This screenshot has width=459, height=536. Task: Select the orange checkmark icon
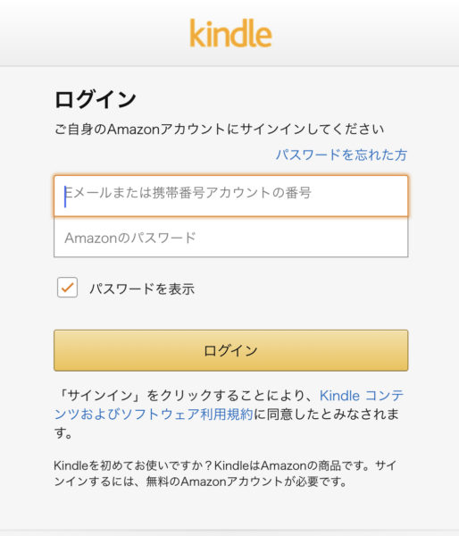click(x=67, y=288)
